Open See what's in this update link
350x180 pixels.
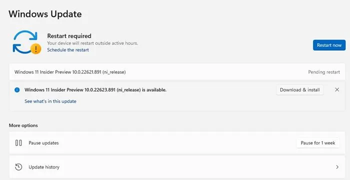pyautogui.click(x=50, y=101)
